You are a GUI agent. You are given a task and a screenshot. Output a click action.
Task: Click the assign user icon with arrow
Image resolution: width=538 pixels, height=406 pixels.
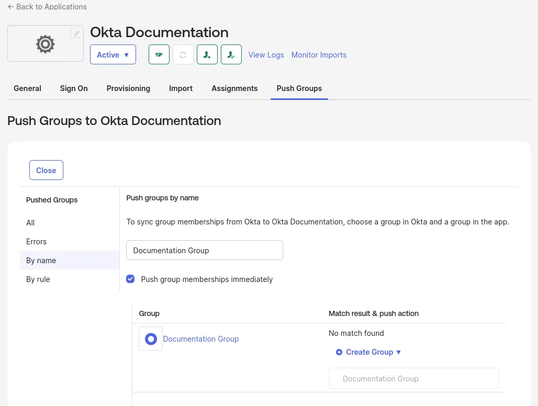coord(207,54)
